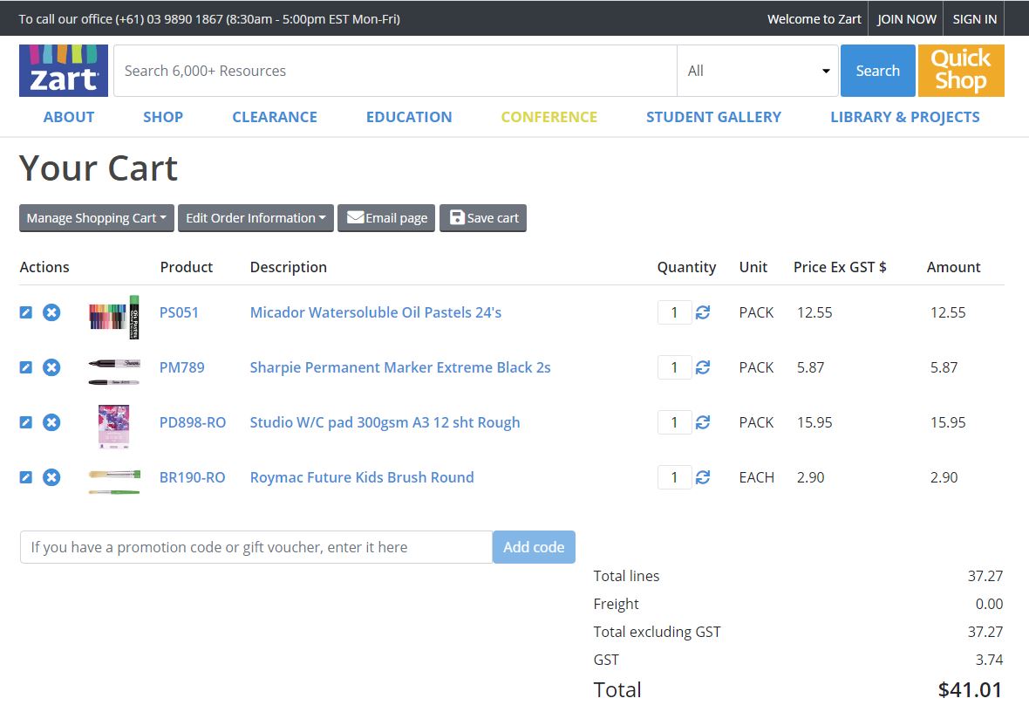This screenshot has width=1029, height=712.
Task: Open the CLEARANCE menu
Action: click(x=275, y=117)
